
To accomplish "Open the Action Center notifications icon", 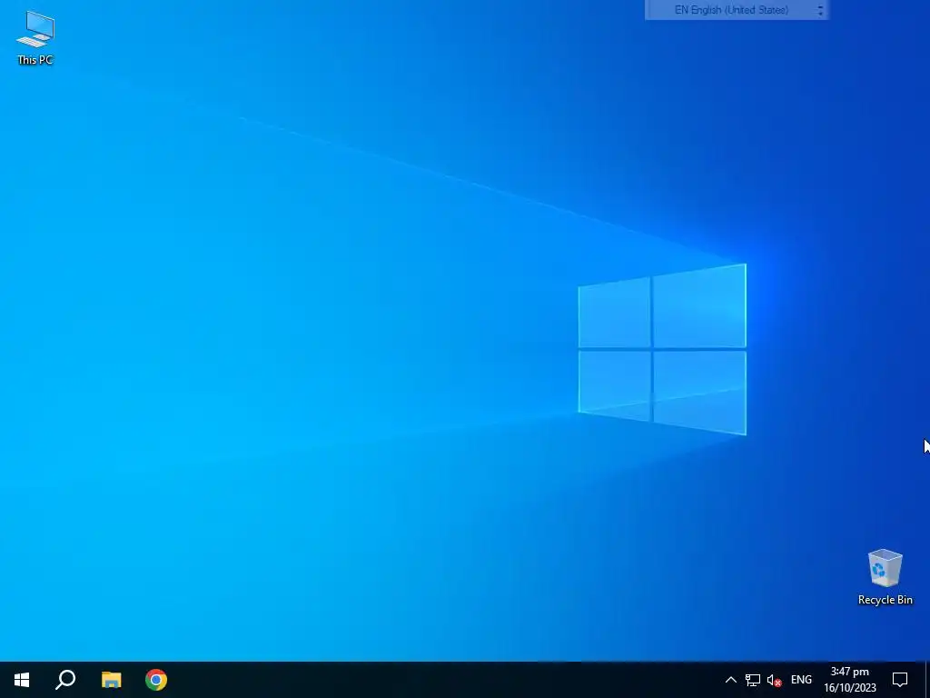I will click(900, 680).
